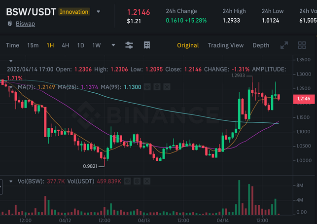Collapse the Vol(BSW) indicator panel arrow
Image resolution: width=317 pixels, height=224 pixels.
coord(11,181)
